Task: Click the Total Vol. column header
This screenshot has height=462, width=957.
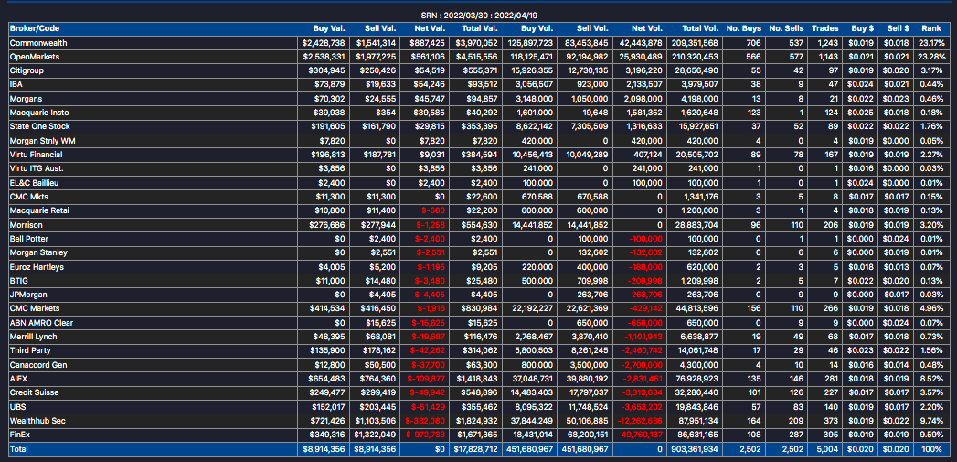Action: [x=702, y=28]
